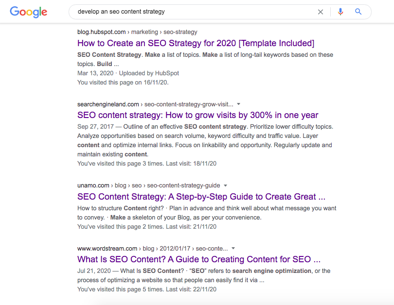Click the unamo.com breadcrumb URL
Viewport: 394px width, 305px height.
(x=149, y=186)
